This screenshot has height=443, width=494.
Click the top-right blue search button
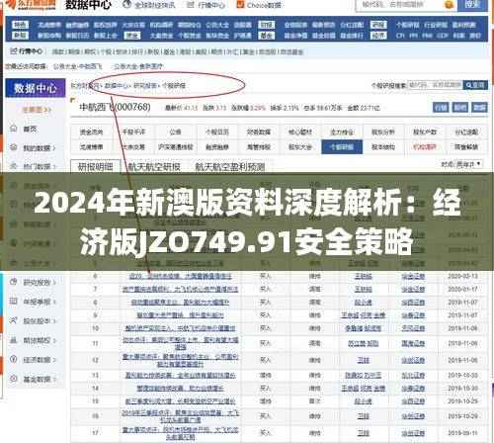pyautogui.click(x=472, y=5)
